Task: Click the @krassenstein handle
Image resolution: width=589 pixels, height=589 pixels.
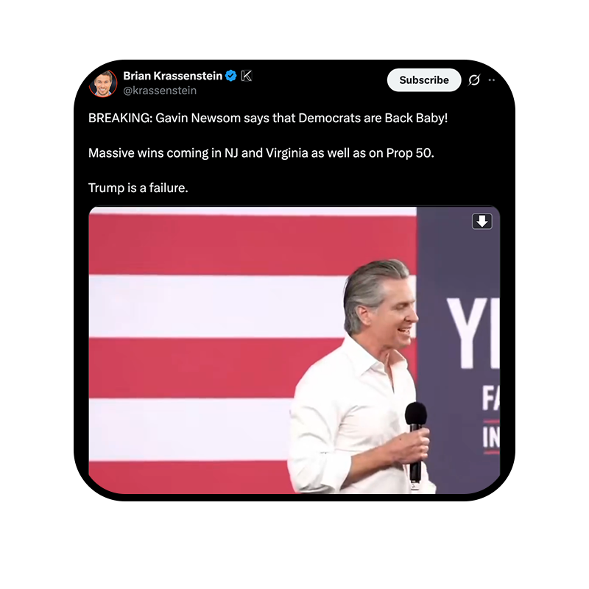Action: tap(160, 91)
